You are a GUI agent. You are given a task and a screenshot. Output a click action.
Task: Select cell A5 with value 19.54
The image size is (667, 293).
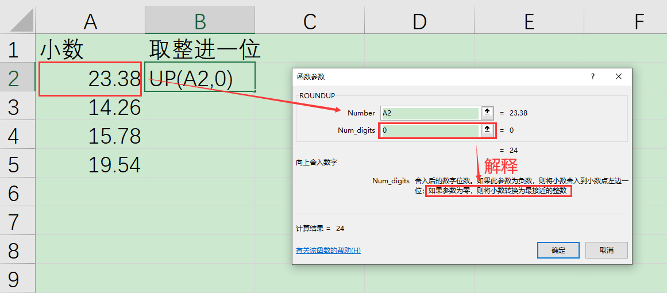point(90,163)
